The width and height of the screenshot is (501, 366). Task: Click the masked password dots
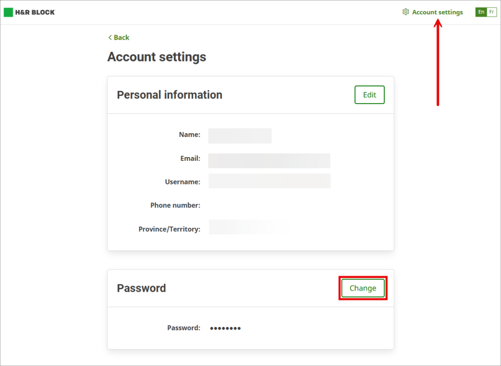click(x=225, y=328)
